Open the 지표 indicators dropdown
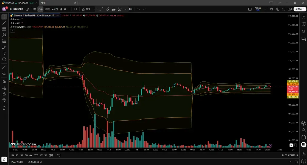The height and width of the screenshot is (165, 307). coord(88,9)
